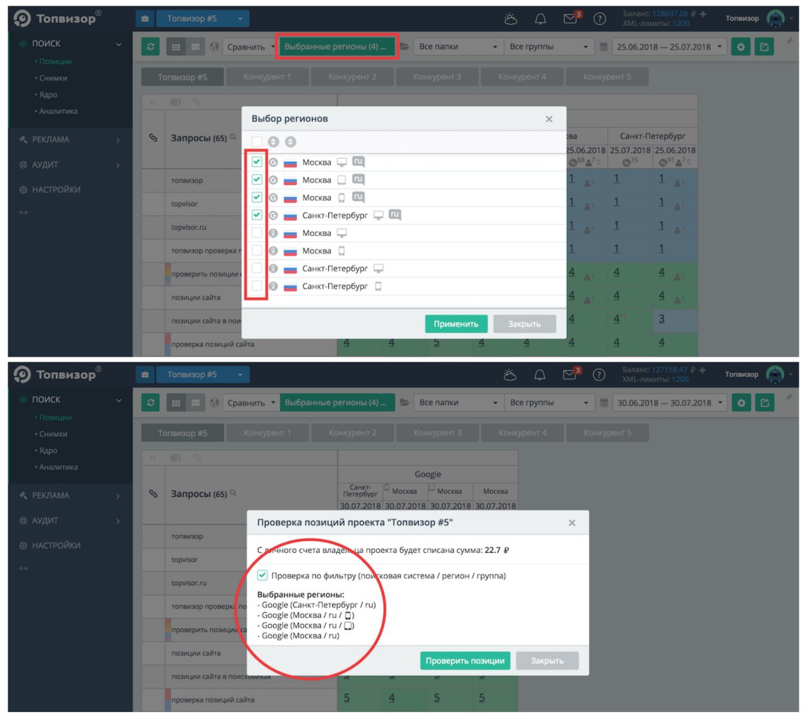Open Снимки in the upper sidebar menu
Image resolution: width=805 pixels, height=717 pixels.
(x=53, y=78)
